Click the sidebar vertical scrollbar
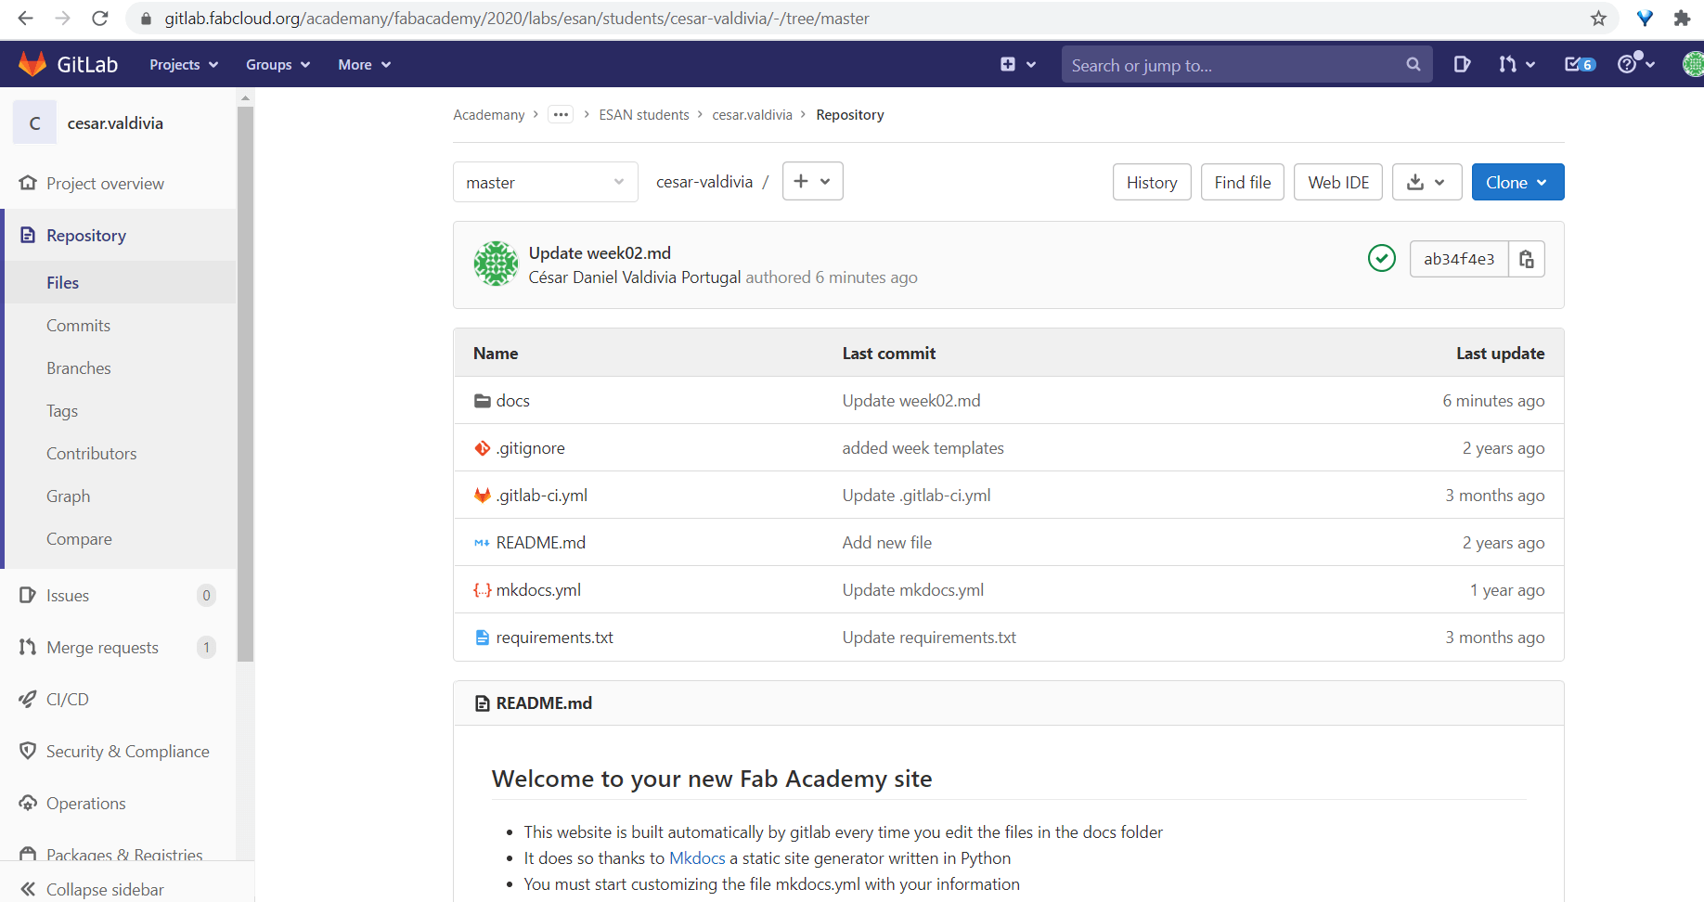This screenshot has height=902, width=1704. tap(246, 383)
